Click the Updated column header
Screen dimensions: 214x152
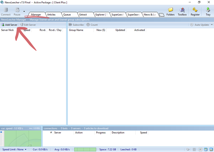[x=120, y=30]
